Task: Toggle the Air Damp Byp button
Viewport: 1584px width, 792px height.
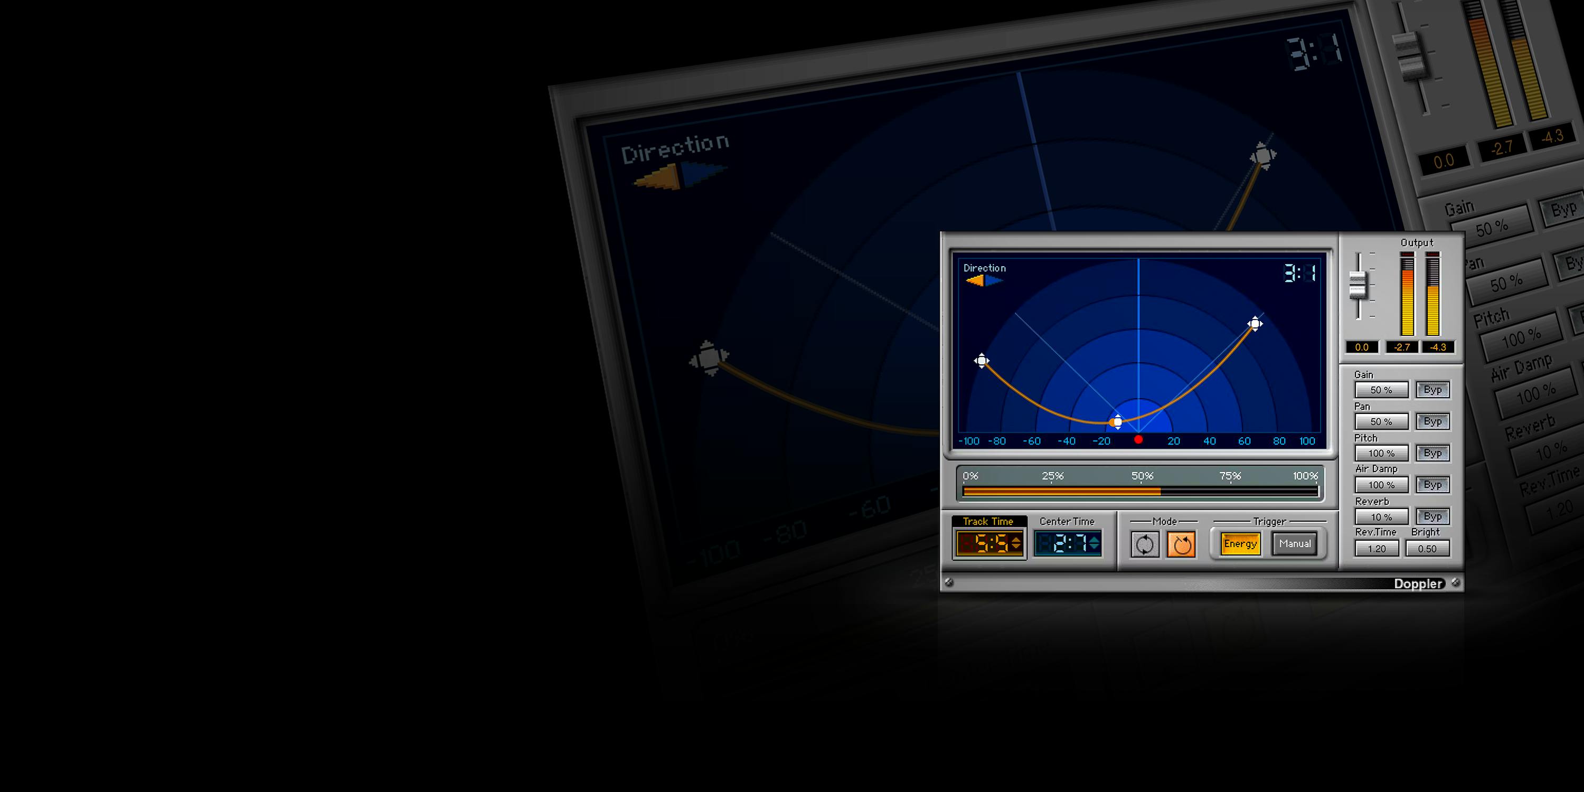Action: 1432,485
